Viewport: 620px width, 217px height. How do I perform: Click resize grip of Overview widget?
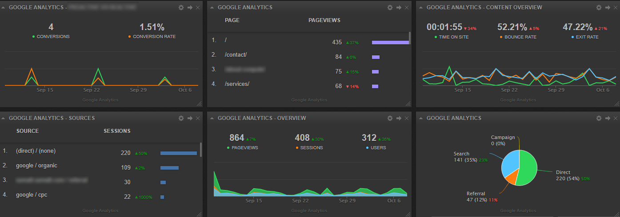(408, 214)
